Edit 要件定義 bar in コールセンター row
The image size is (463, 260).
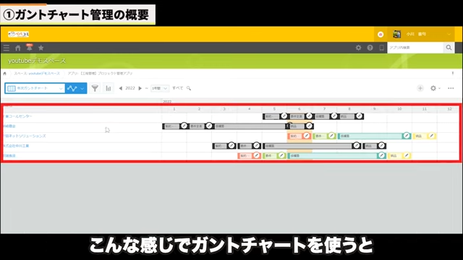pos(309,116)
